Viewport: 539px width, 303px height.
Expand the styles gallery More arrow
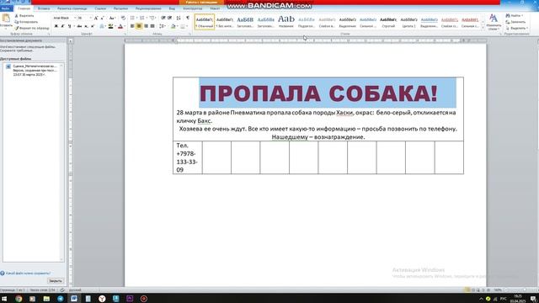pos(483,28)
